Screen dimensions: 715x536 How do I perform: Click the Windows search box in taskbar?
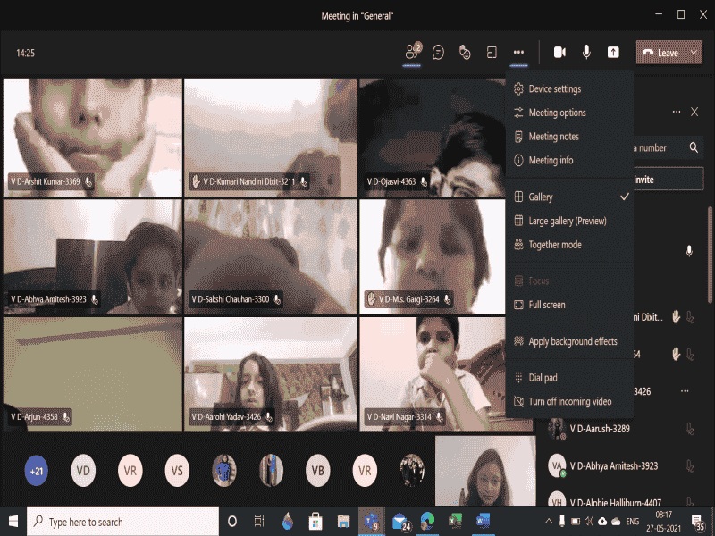pyautogui.click(x=123, y=522)
